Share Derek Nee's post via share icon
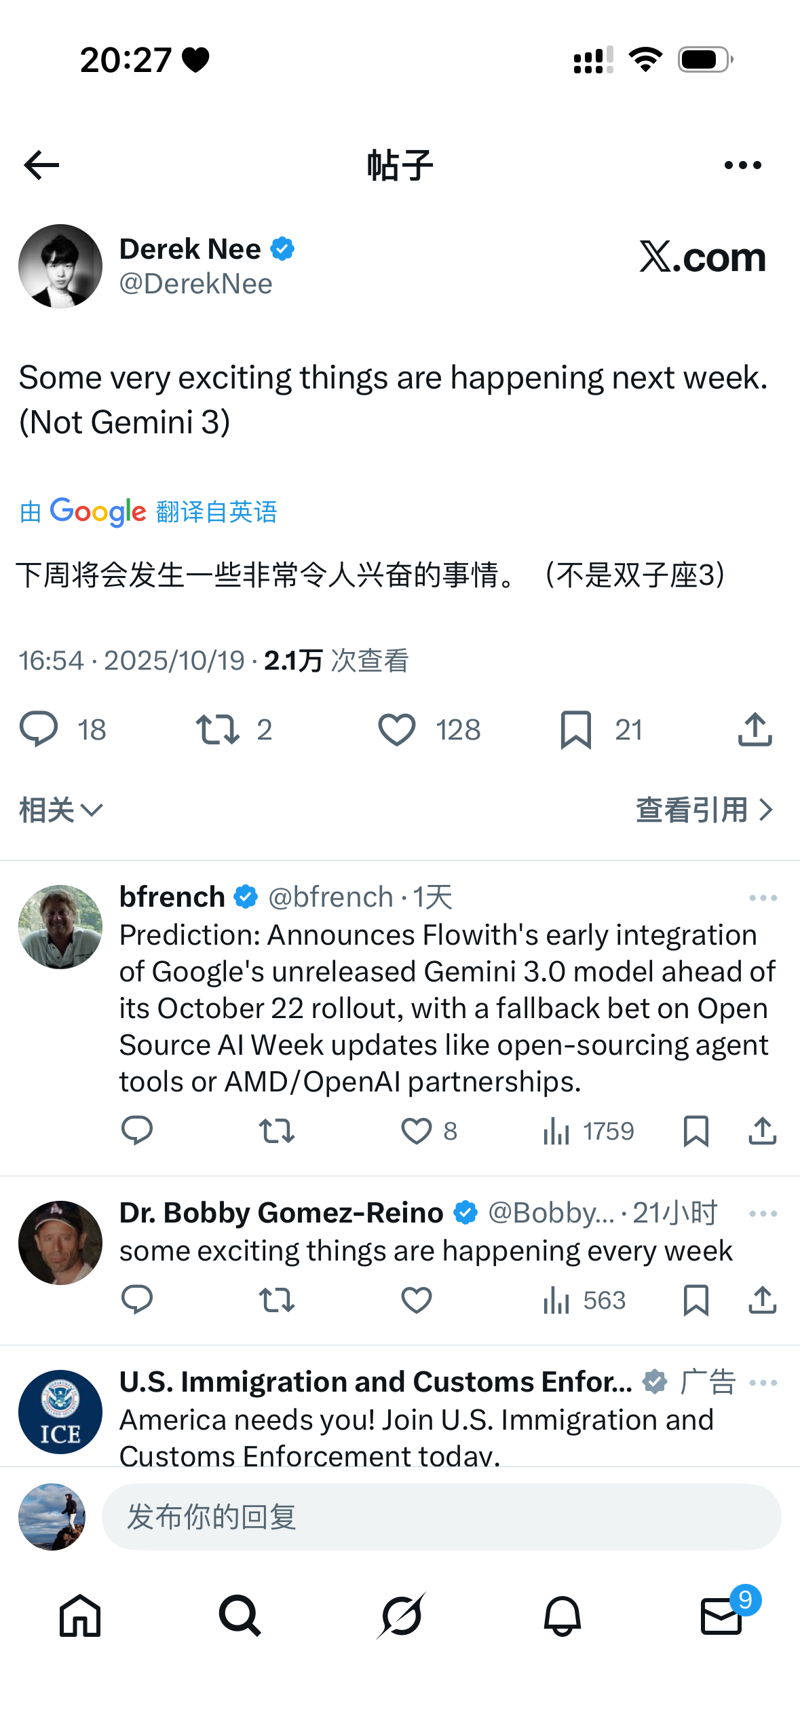Image resolution: width=800 pixels, height=1736 pixels. coord(755,729)
